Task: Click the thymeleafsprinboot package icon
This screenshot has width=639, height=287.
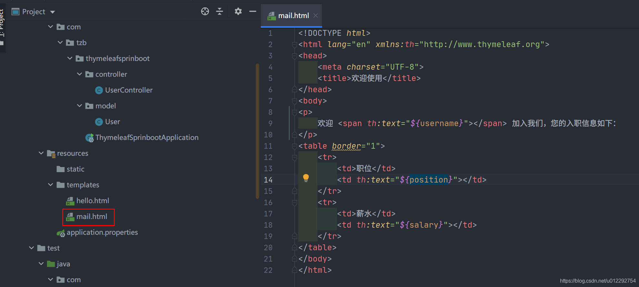Action: pyautogui.click(x=80, y=59)
